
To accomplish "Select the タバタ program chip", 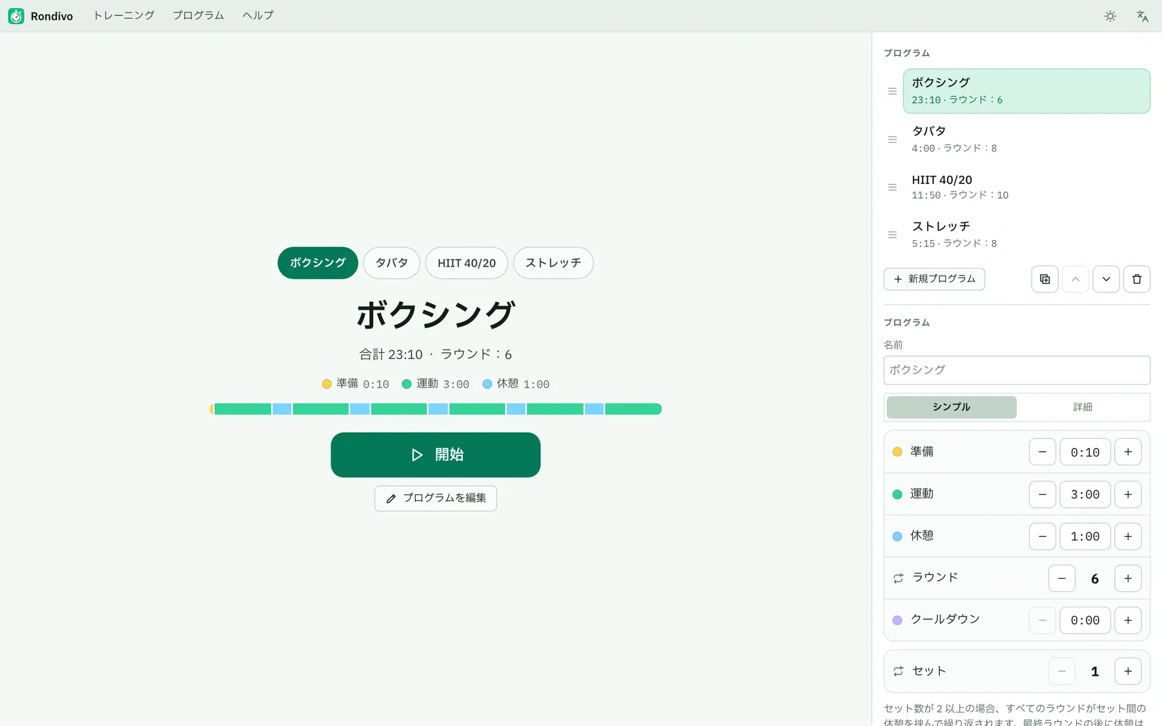I will (391, 263).
